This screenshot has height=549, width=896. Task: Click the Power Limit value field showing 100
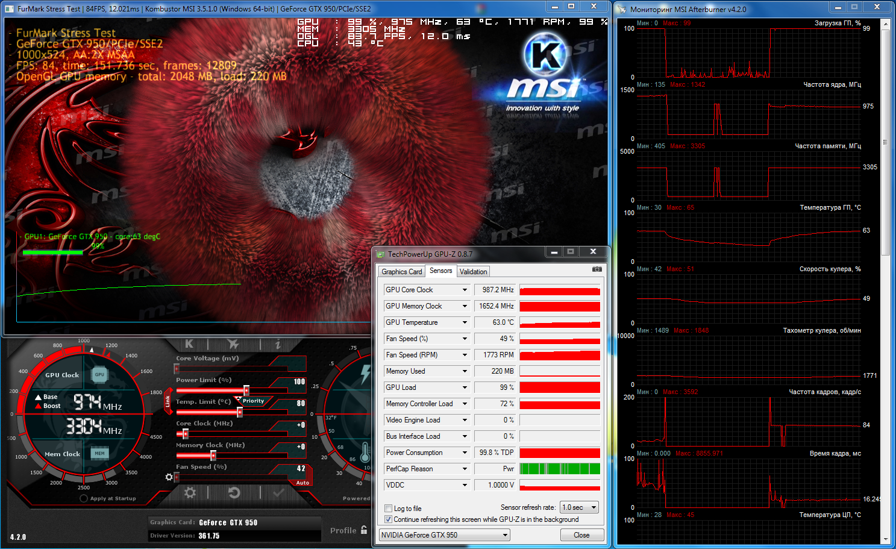299,382
